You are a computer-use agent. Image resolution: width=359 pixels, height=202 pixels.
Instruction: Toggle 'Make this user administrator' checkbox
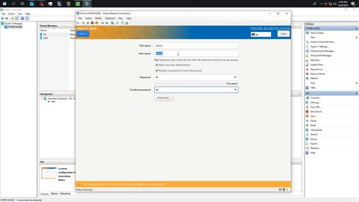157,65
